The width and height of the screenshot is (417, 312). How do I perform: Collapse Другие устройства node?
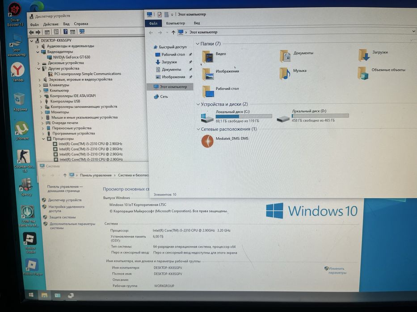coord(39,69)
